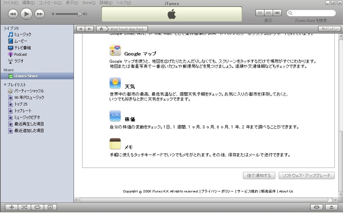Switch to album list view display
This screenshot has width=343, height=213.
point(268,13)
